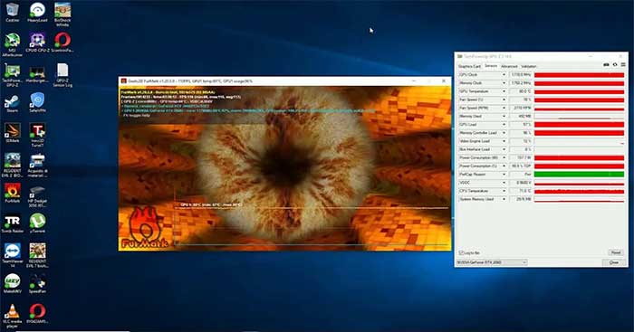This screenshot has width=634, height=332.
Task: Switch to the Validation tab
Action: pos(528,66)
